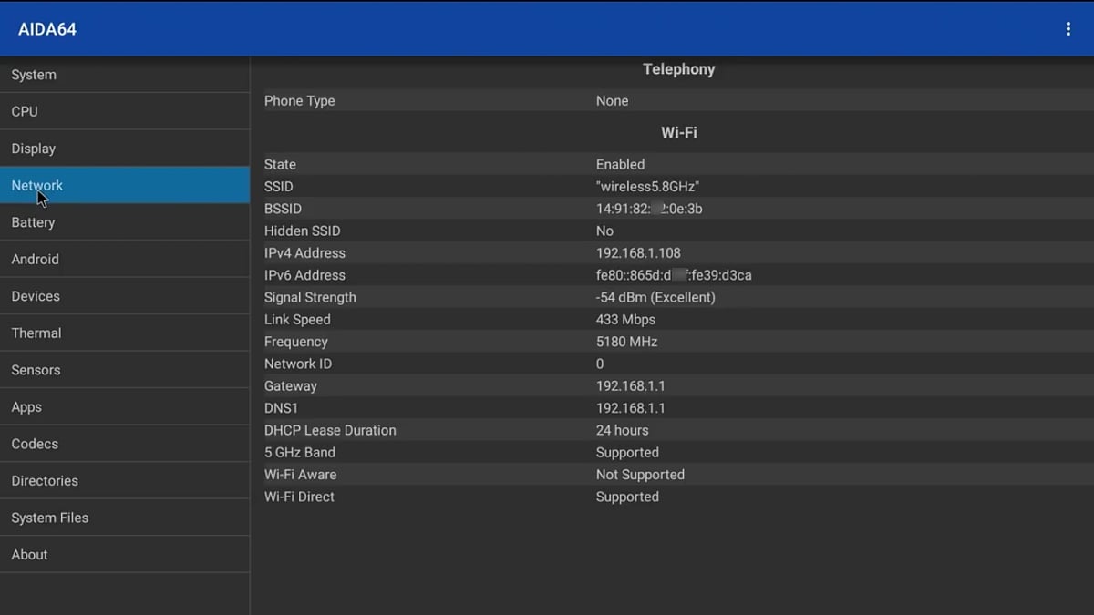1094x615 pixels.
Task: Click the Phone Type value None
Action: (612, 101)
